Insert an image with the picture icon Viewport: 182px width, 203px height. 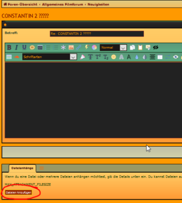click(x=71, y=48)
